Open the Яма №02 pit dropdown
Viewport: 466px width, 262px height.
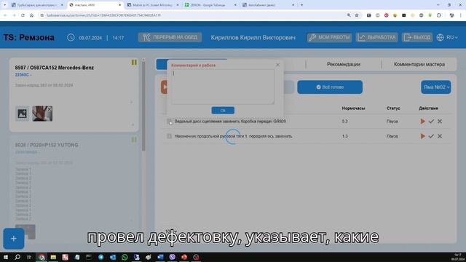(x=436, y=87)
